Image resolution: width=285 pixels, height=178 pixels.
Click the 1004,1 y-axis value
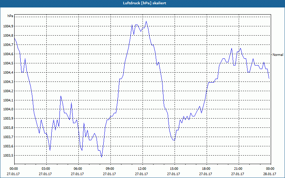coord(8,100)
